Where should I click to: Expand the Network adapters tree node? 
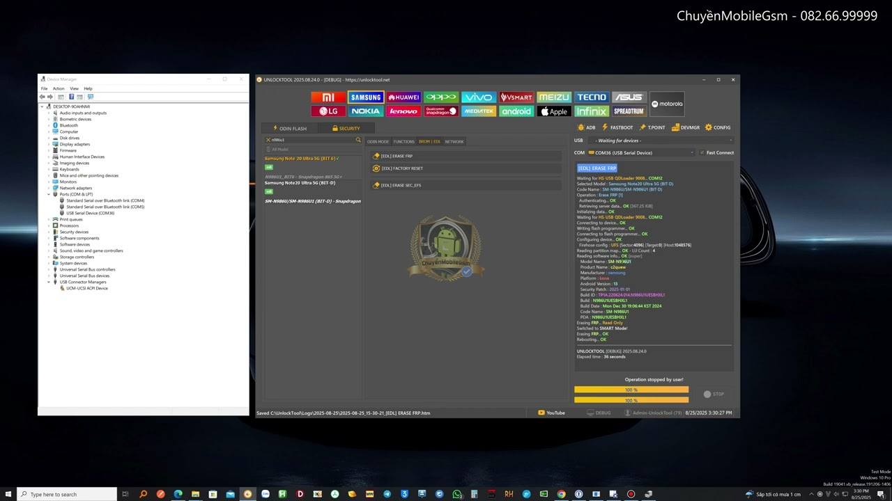49,188
